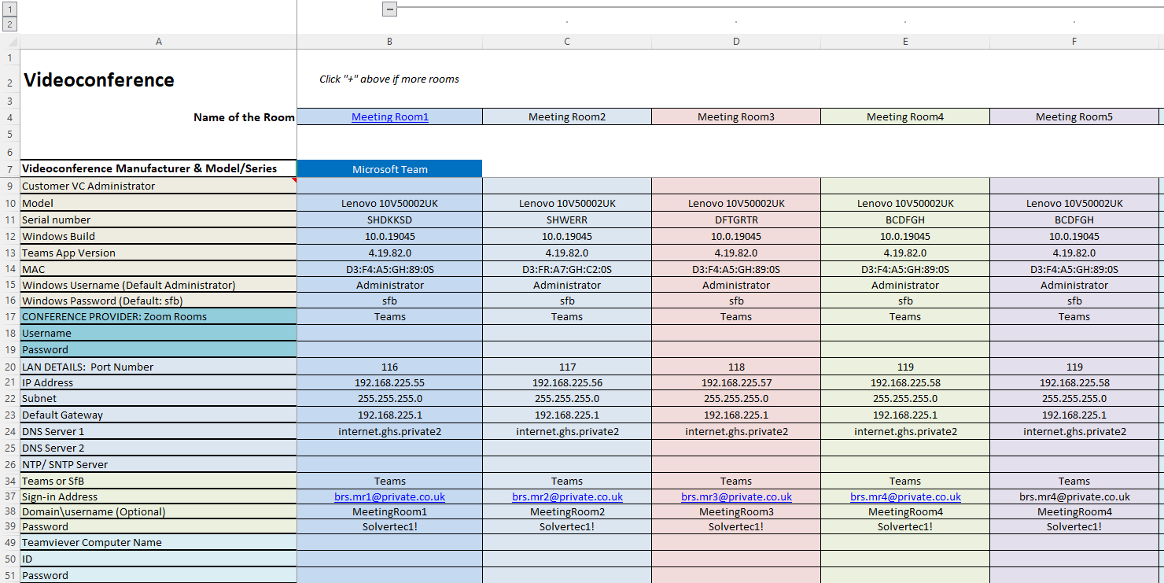Select the Meeting Room4 header cell
The width and height of the screenshot is (1164, 583).
click(905, 117)
